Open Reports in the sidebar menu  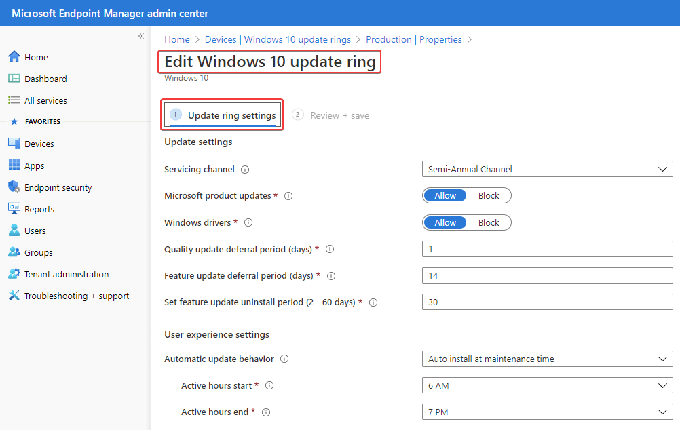[39, 209]
